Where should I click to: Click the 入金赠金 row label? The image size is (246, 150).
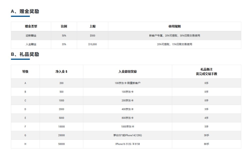coord(31,44)
